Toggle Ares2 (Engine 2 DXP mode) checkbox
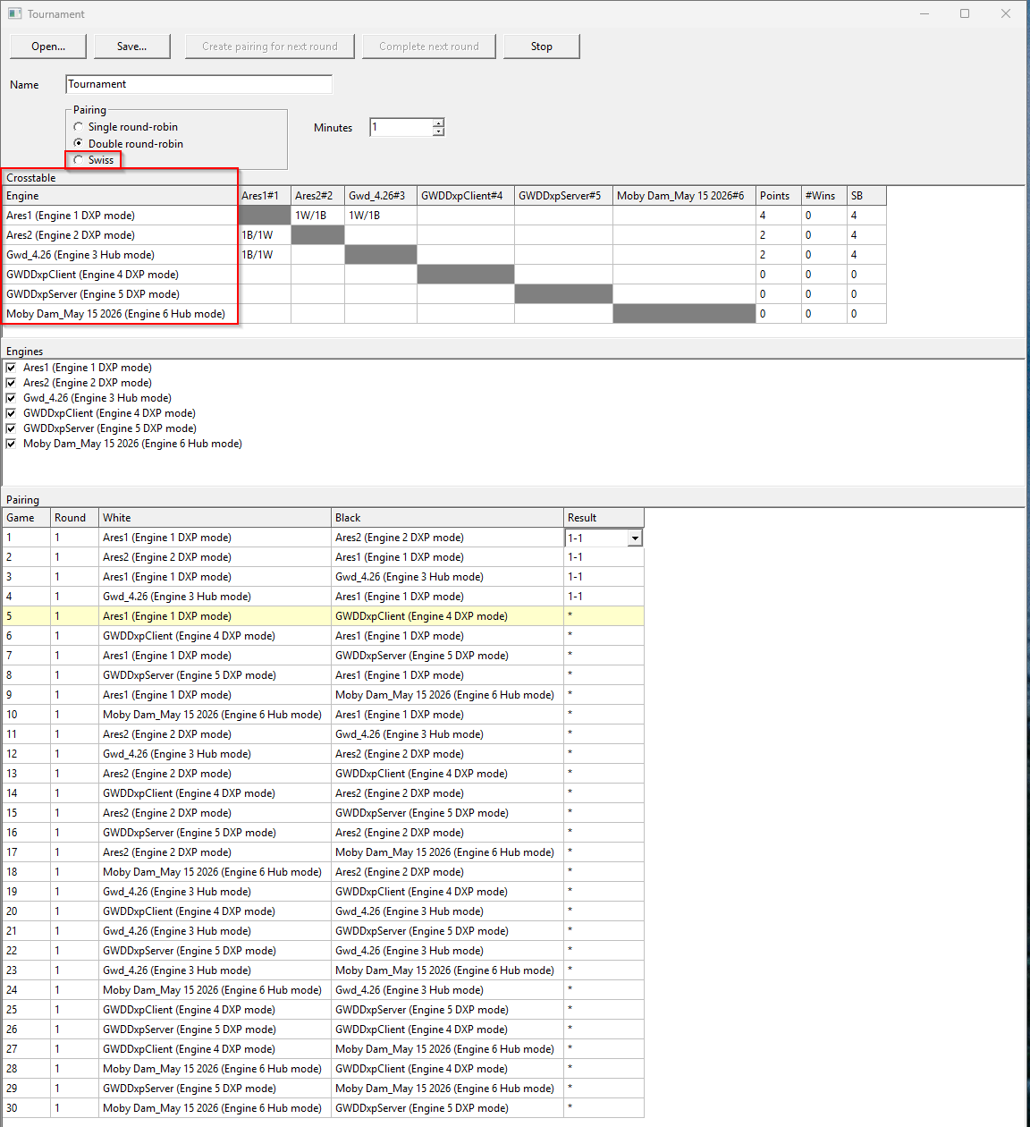The image size is (1030, 1127). point(11,383)
